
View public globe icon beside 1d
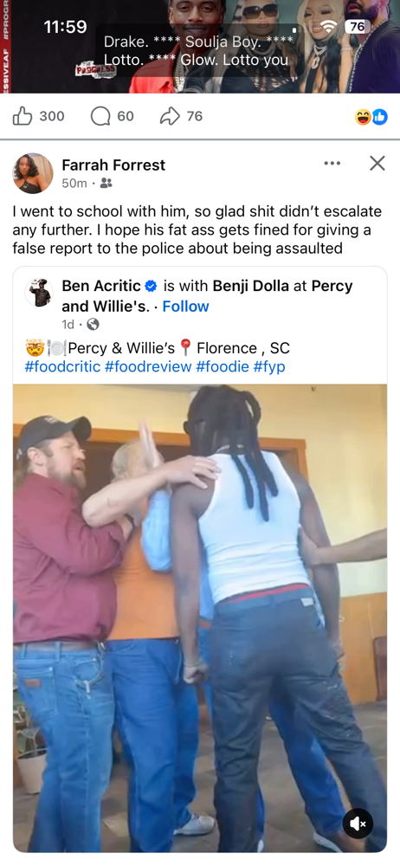click(x=93, y=325)
